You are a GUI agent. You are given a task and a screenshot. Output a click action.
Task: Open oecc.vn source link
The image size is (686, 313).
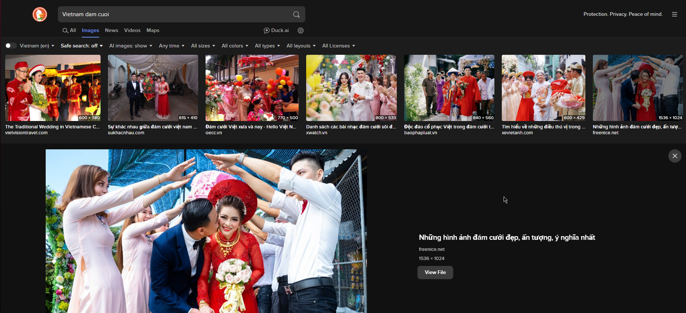tap(214, 133)
